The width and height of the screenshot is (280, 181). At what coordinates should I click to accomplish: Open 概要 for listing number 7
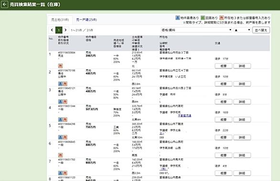224,173
